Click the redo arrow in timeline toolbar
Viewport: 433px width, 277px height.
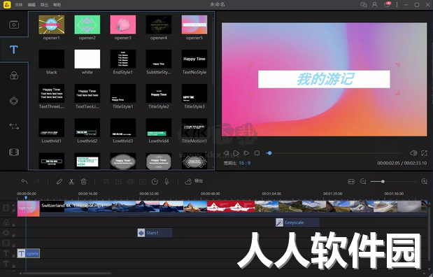(x=36, y=181)
